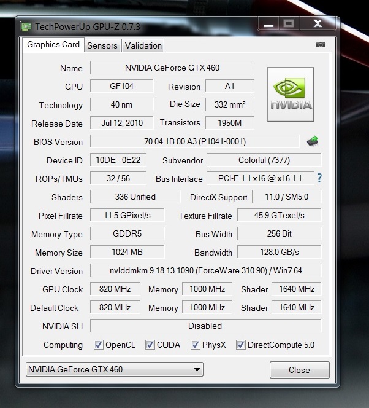Click the window title TechPowerUp GPU-Z 0.7.3
This screenshot has height=408, width=369.
click(88, 27)
